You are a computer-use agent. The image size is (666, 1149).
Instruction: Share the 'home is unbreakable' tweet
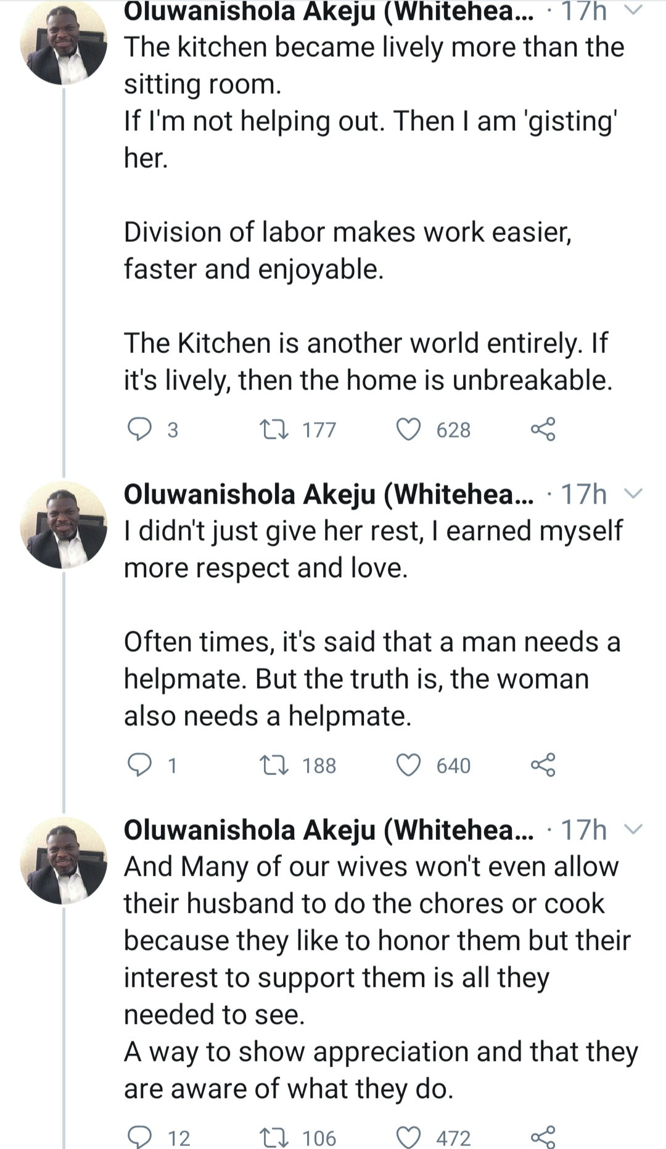pyautogui.click(x=543, y=429)
